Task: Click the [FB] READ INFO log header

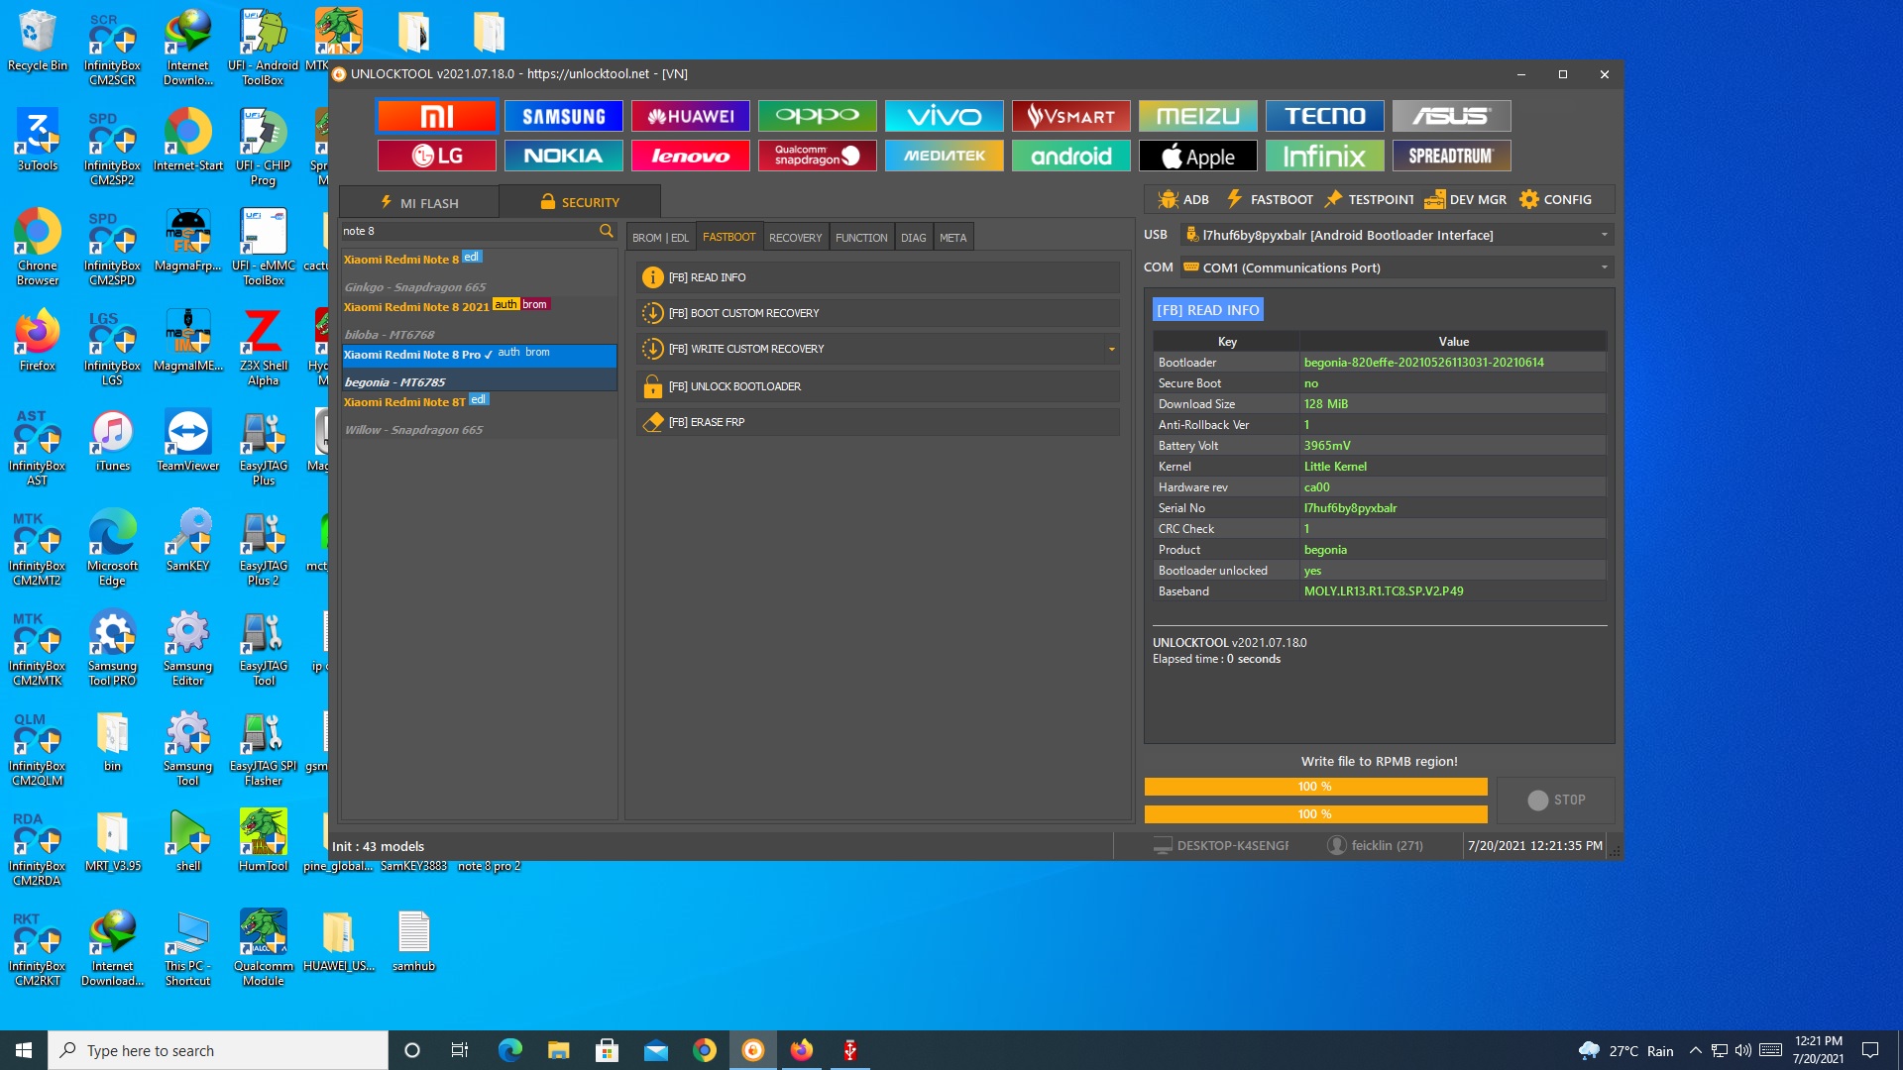Action: tap(1207, 310)
